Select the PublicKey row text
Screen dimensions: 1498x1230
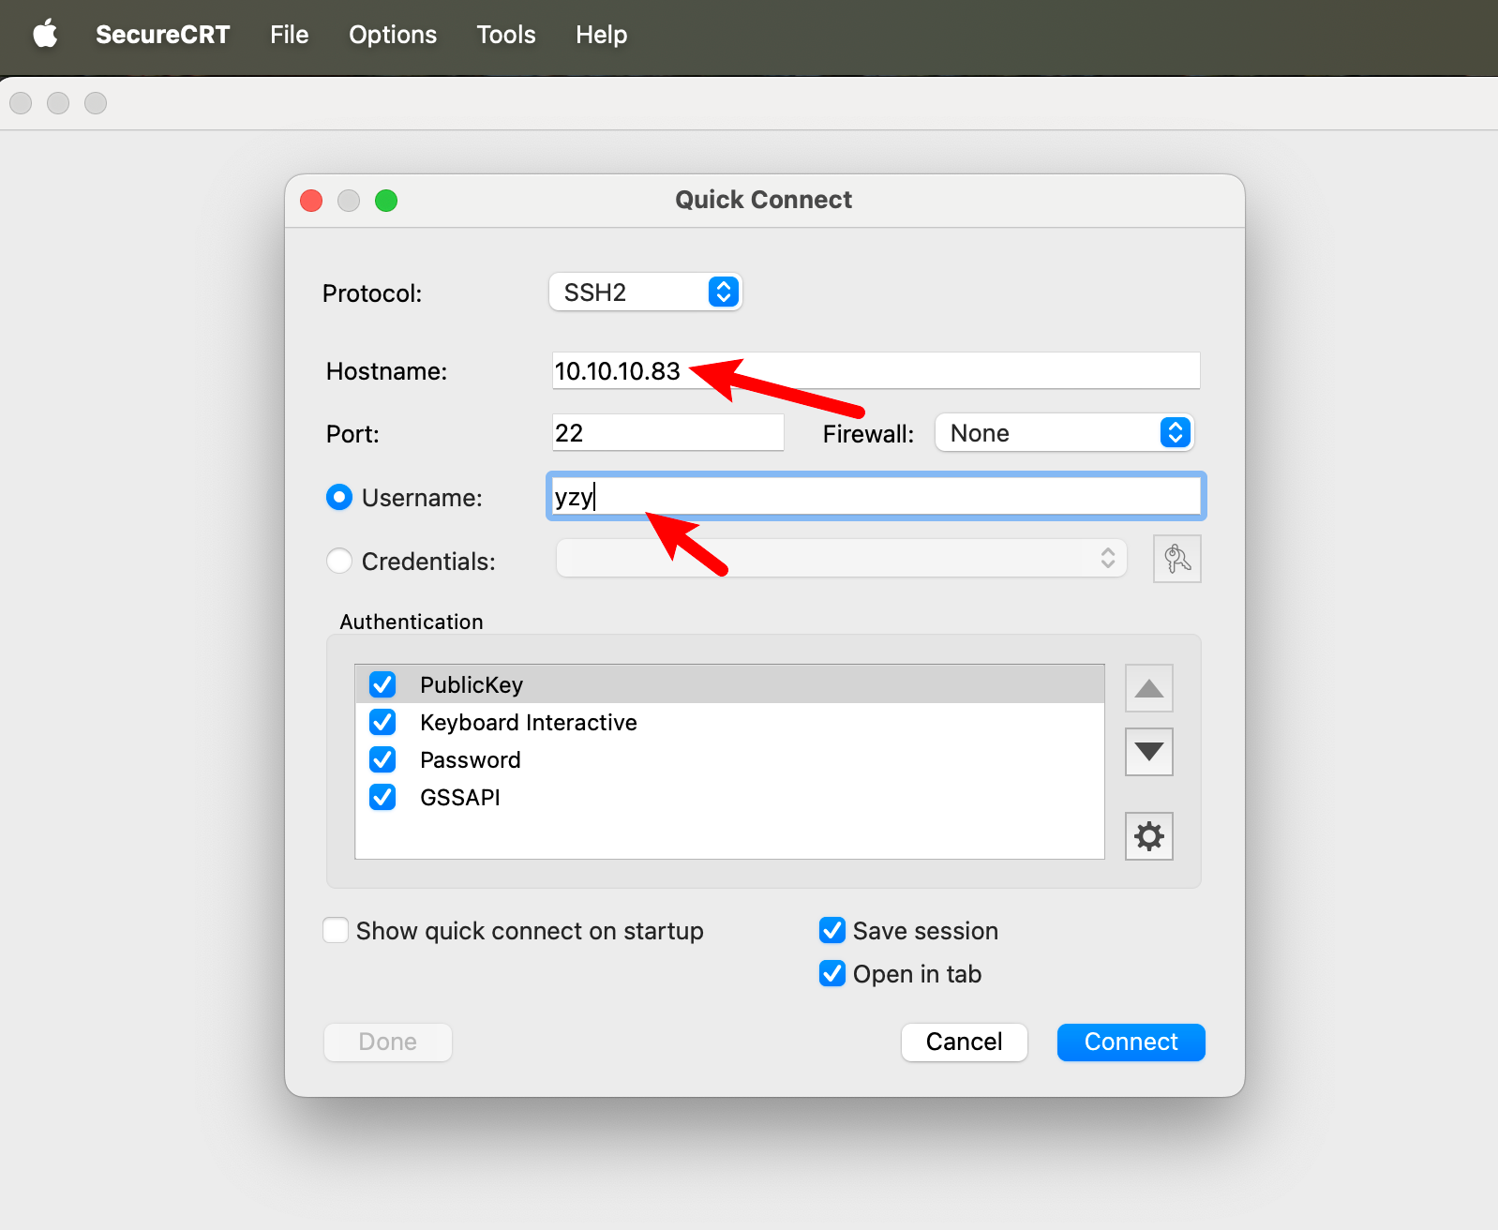(472, 684)
